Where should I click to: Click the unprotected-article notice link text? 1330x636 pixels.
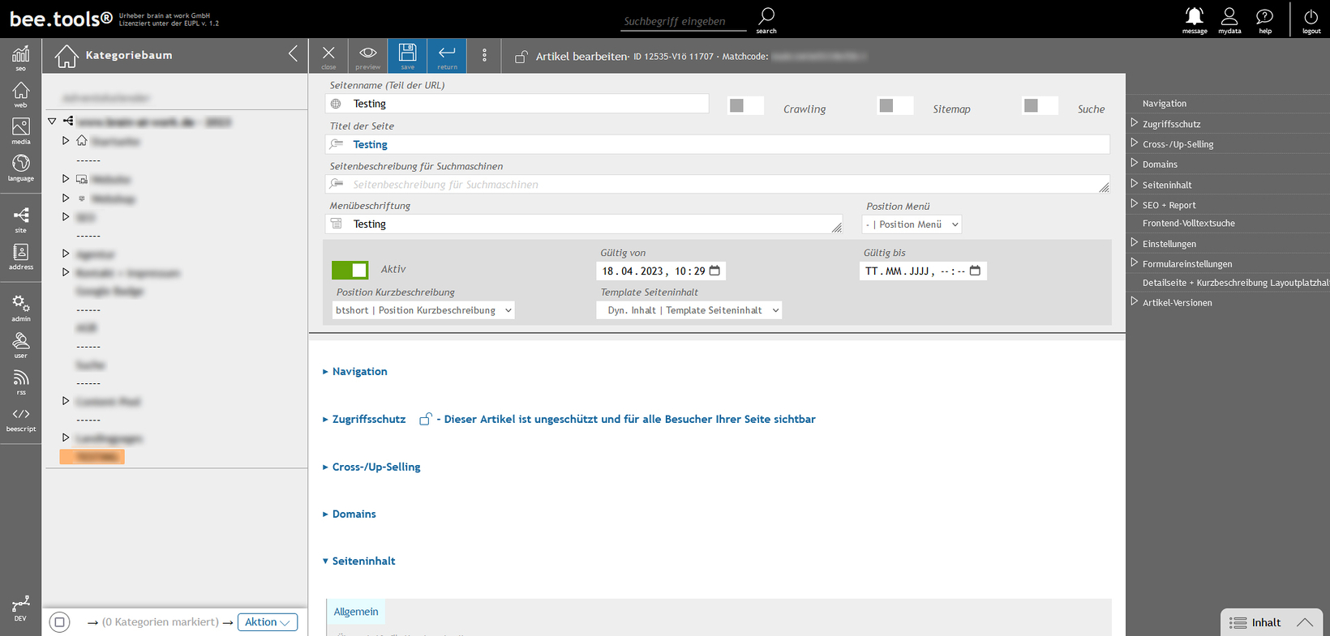pyautogui.click(x=625, y=419)
